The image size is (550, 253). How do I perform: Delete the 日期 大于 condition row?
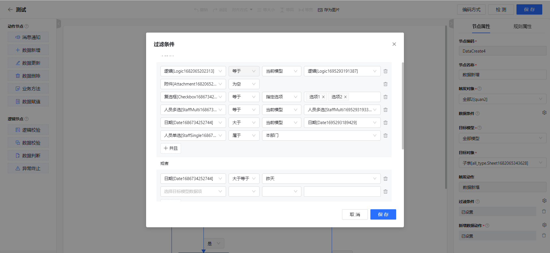[x=386, y=123]
